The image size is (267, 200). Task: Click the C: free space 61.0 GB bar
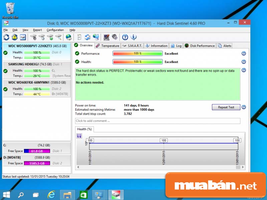[37, 151]
